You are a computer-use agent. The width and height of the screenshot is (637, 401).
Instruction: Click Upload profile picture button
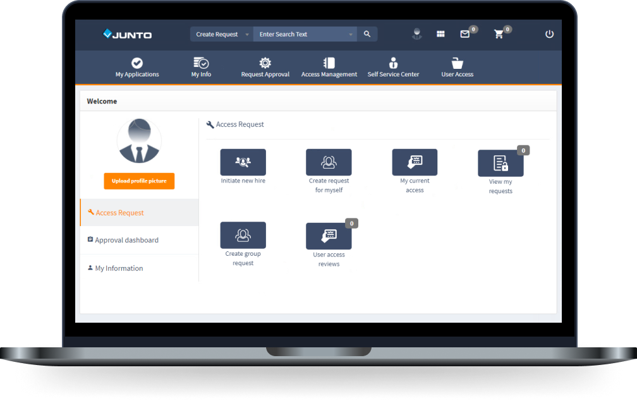click(x=139, y=181)
